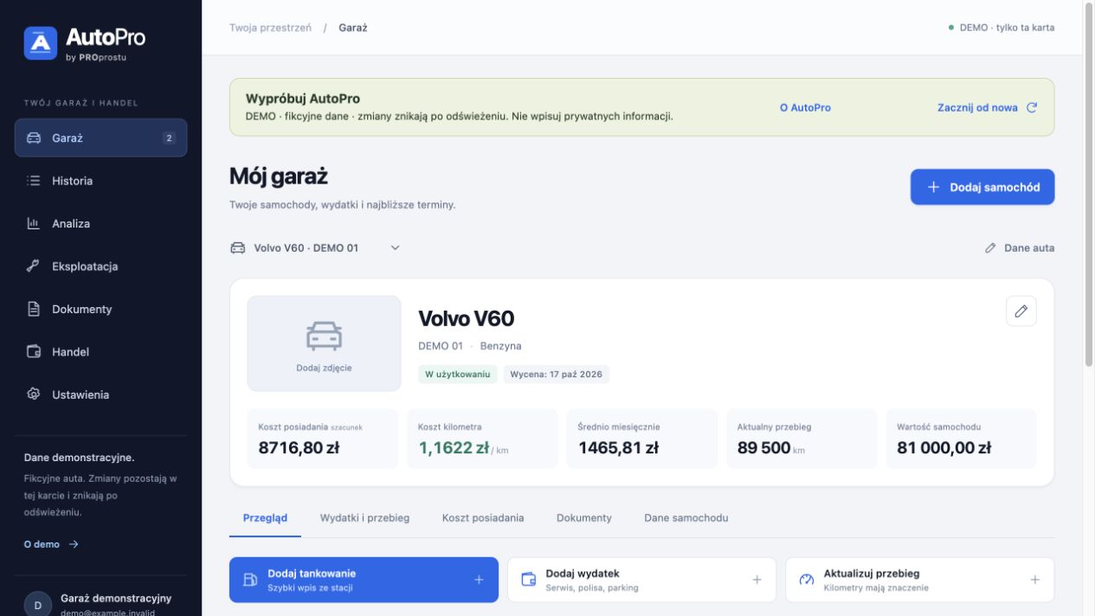This screenshot has height=616, width=1095.
Task: Click the reset icon beside Zacznij od nowa
Action: 1032,108
